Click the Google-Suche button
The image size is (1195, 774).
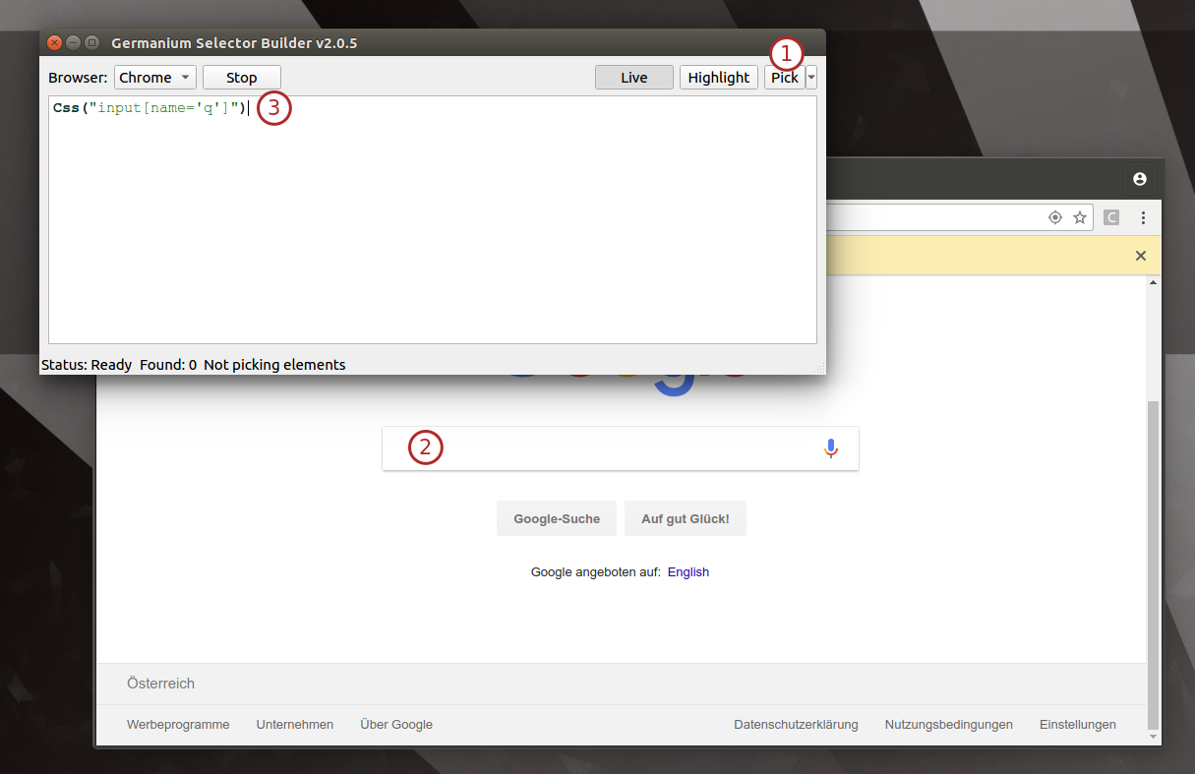[557, 518]
